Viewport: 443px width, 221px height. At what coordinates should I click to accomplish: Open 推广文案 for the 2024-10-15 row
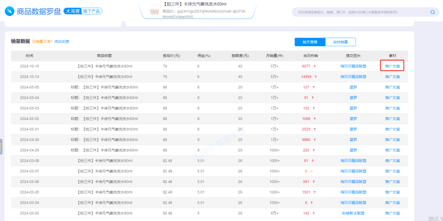[x=393, y=66]
